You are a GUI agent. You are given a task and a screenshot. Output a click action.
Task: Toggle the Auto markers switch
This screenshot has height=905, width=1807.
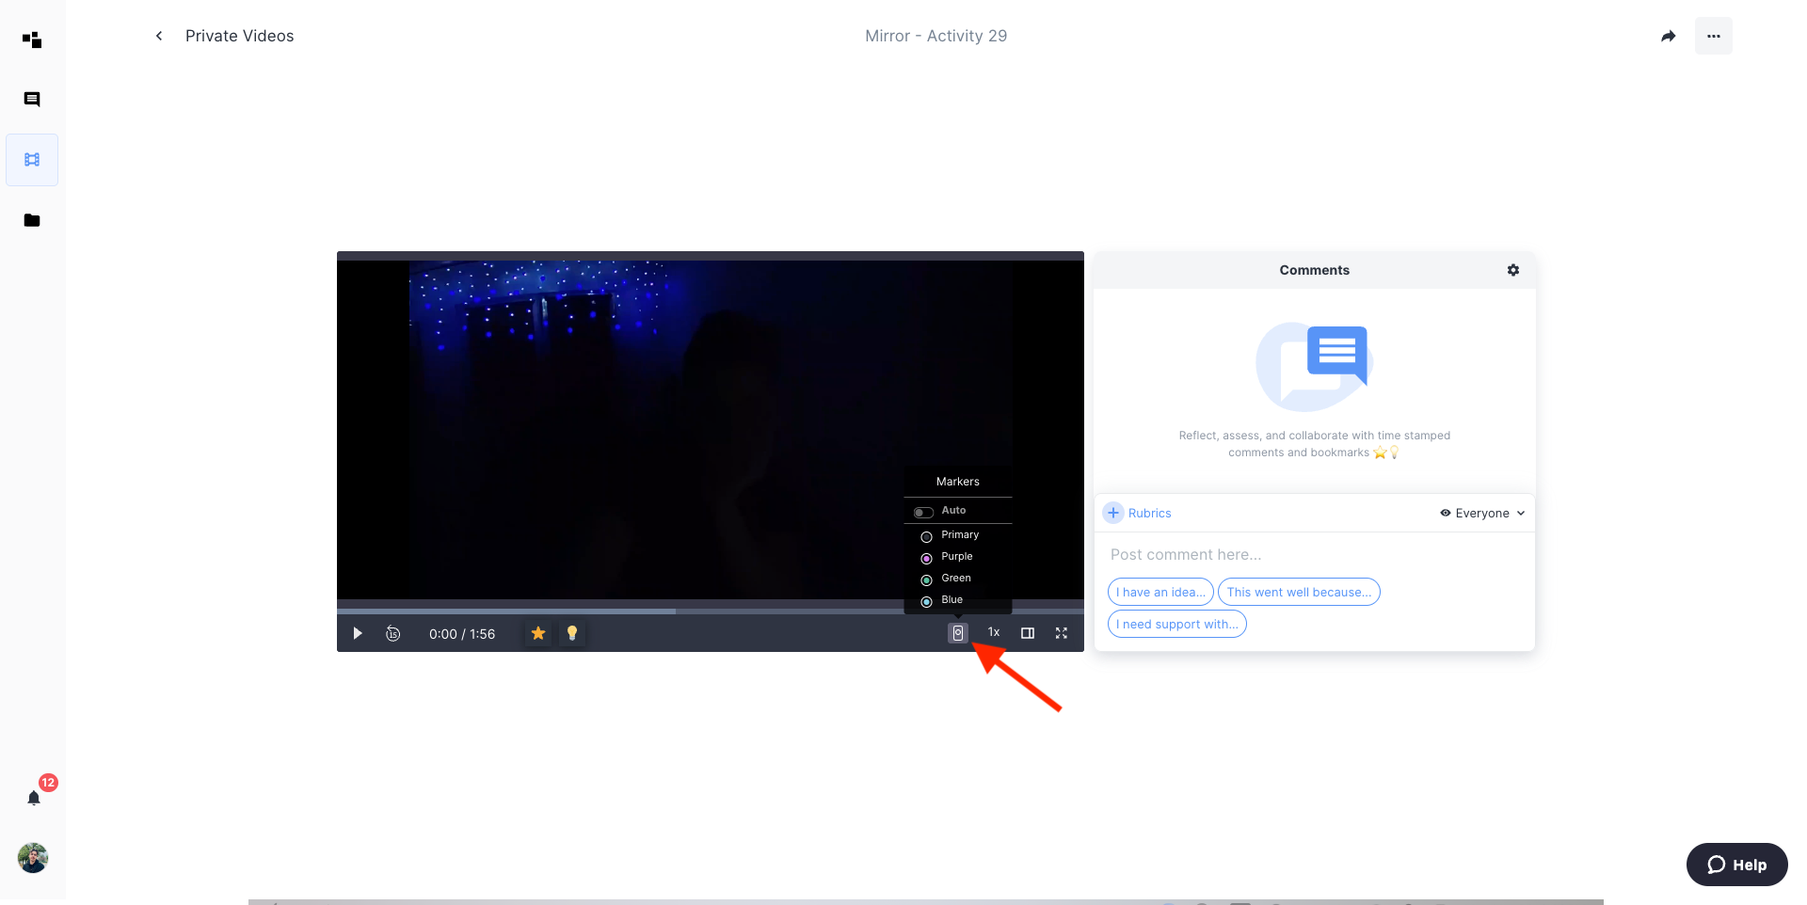923,512
